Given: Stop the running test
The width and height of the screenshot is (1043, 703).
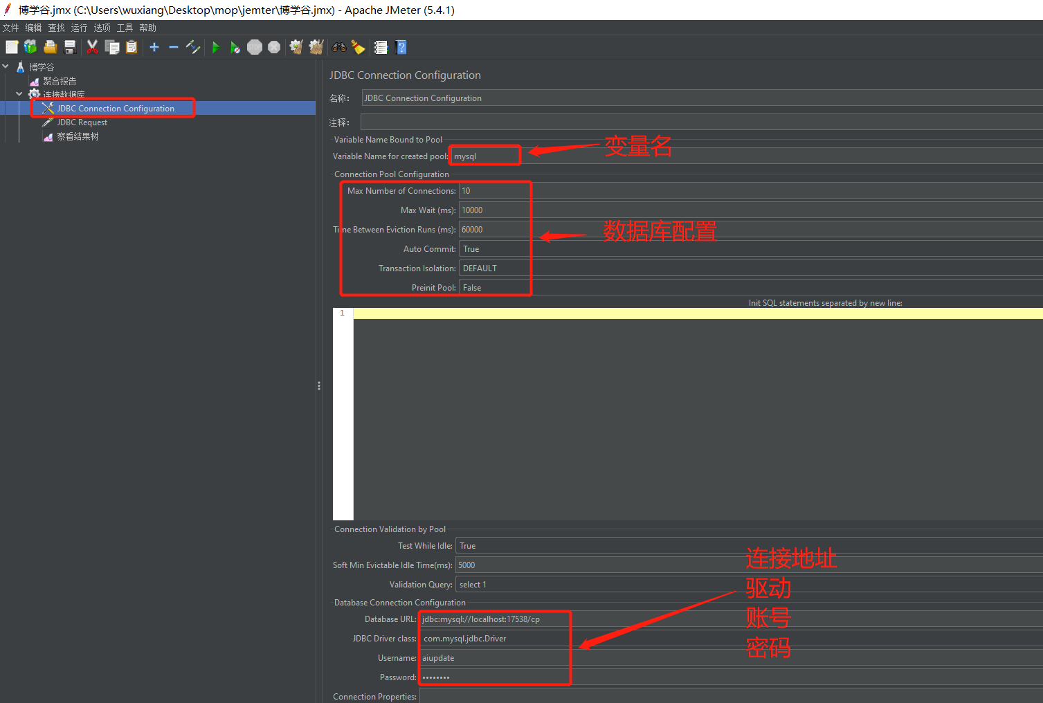Looking at the screenshot, I should click(x=255, y=47).
